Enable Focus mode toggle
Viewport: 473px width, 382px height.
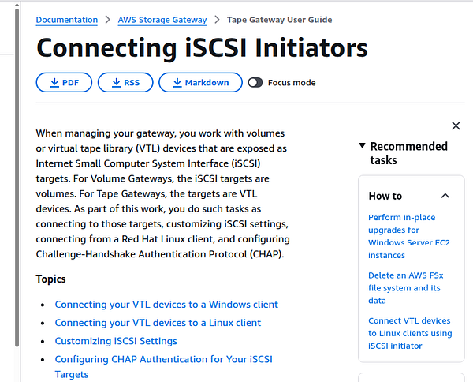point(255,82)
